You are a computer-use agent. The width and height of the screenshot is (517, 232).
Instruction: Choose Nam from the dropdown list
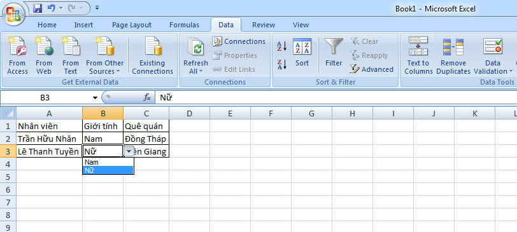[x=108, y=162]
